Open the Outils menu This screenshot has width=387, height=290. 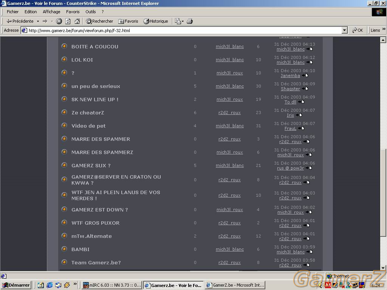click(91, 12)
